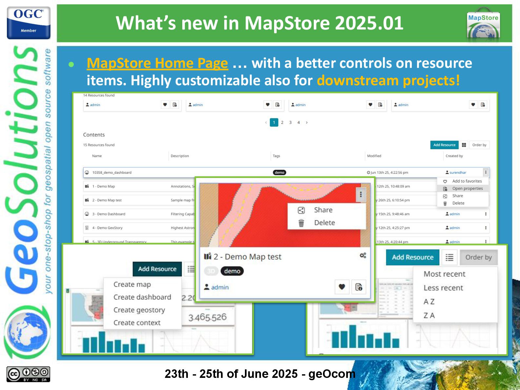Open small Order by dropdown in Contents
This screenshot has height=390, width=520.
(x=479, y=145)
